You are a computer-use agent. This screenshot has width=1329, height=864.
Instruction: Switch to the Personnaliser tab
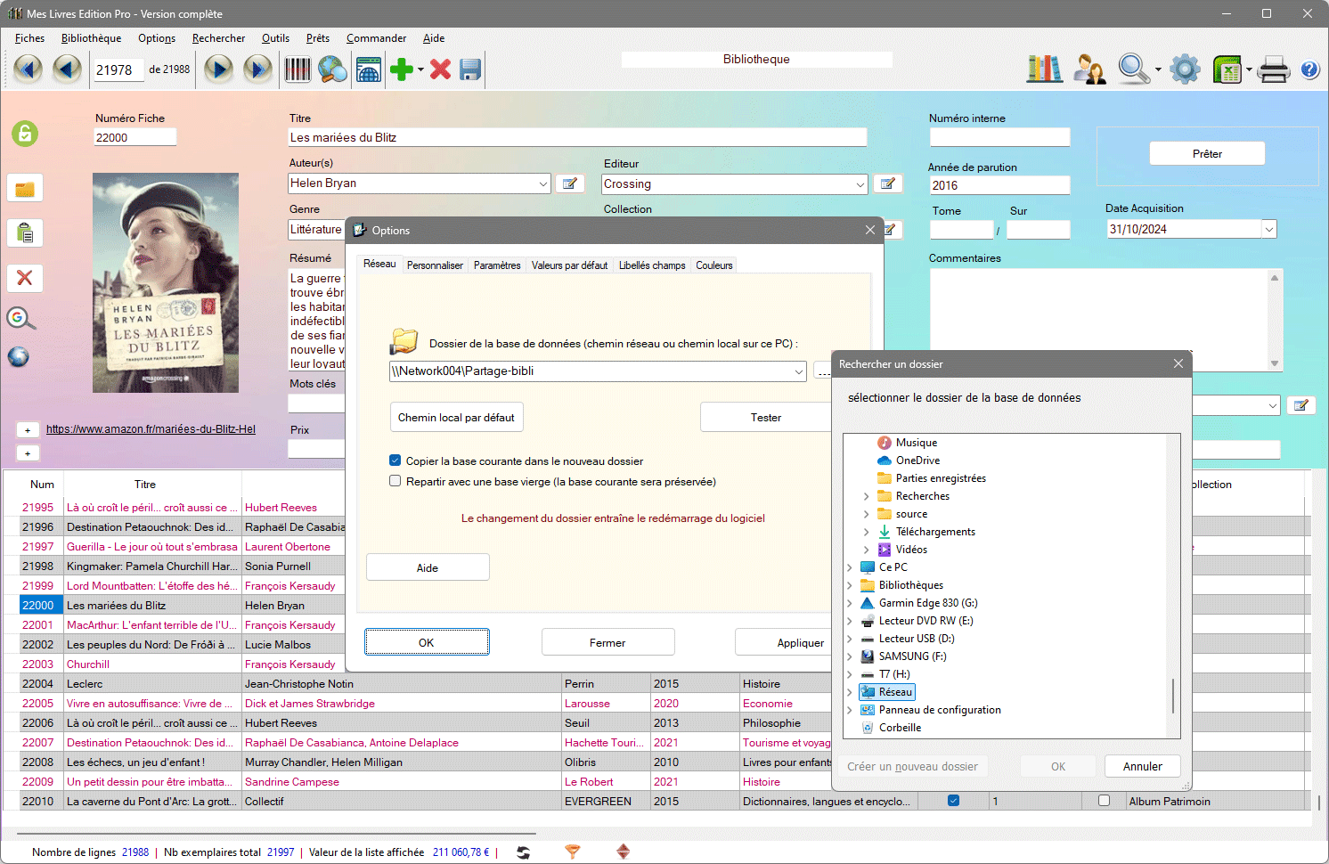(x=435, y=265)
